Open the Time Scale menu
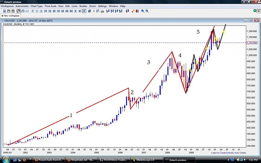The width and height of the screenshot is (261, 163). pyautogui.click(x=51, y=6)
